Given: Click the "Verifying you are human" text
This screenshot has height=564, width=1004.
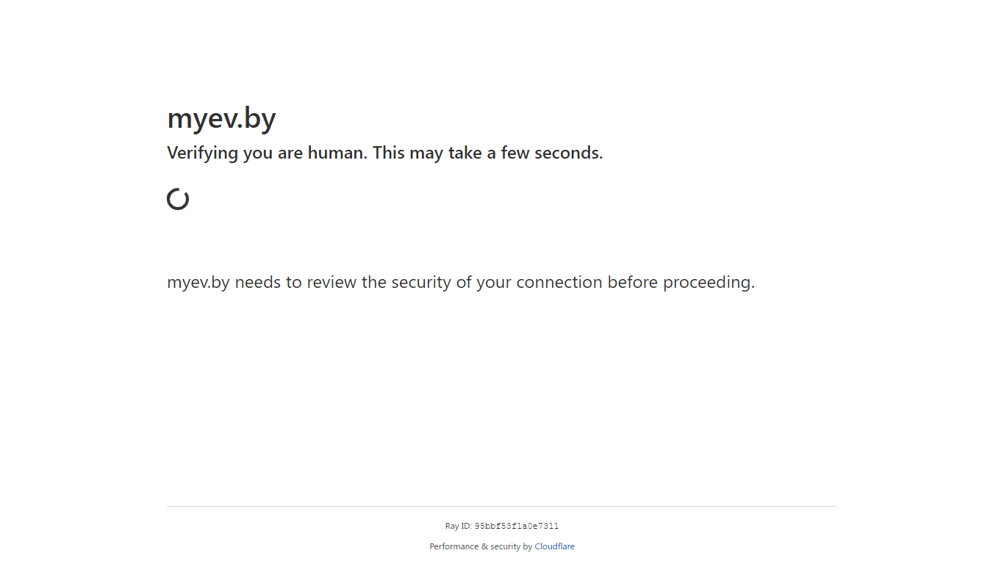Looking at the screenshot, I should coord(265,153).
